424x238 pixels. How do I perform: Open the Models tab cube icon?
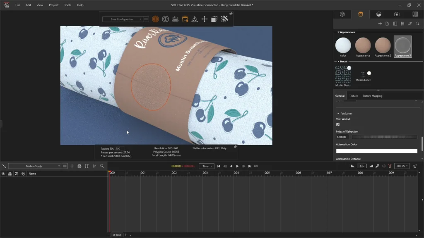[x=342, y=14]
